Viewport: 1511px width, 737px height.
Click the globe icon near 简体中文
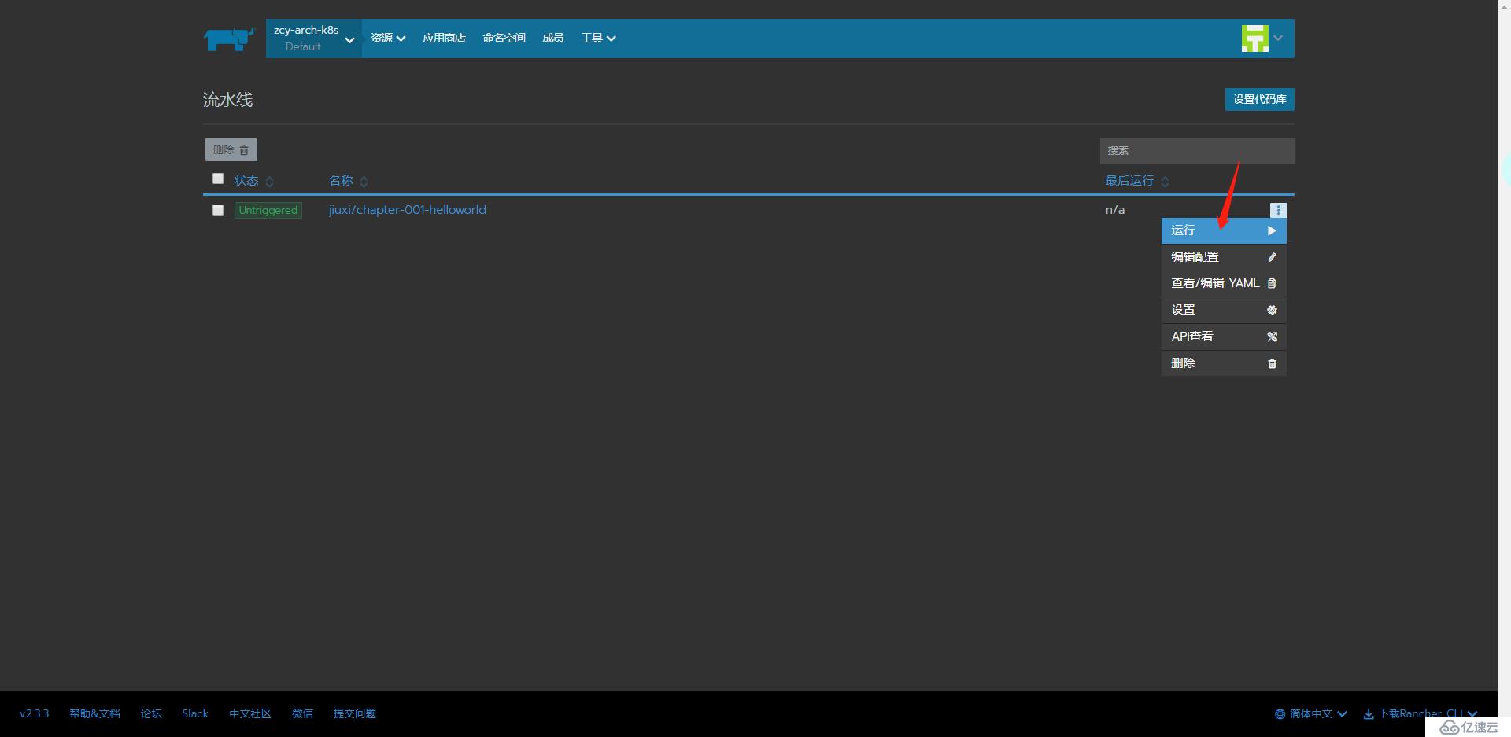[1280, 714]
